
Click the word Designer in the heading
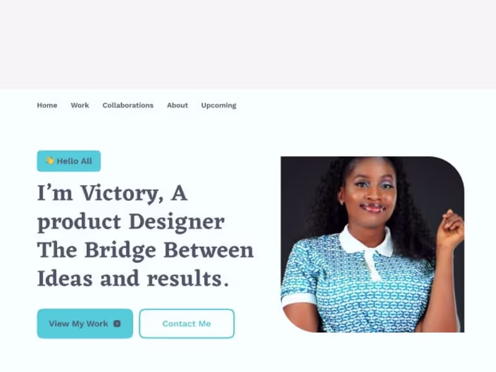177,223
